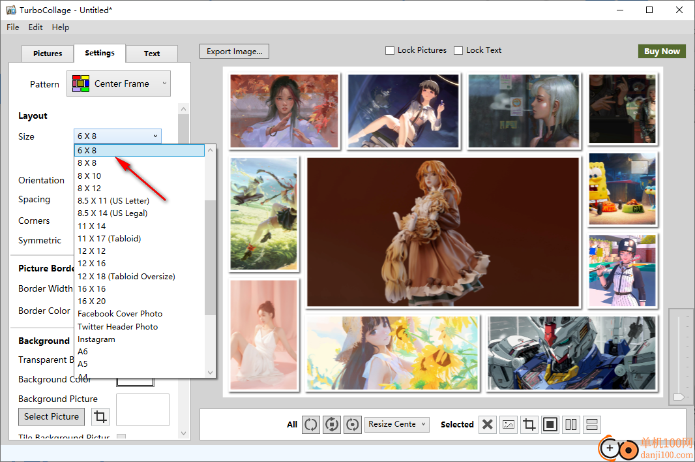Click the Center Frame pattern color grid icon
695x462 pixels.
(81, 84)
